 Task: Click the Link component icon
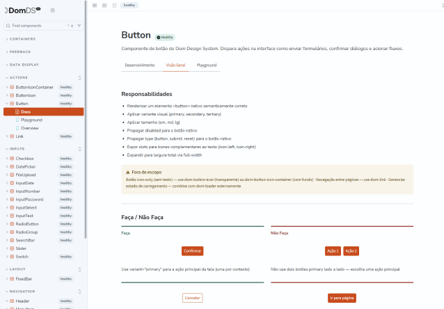pos(12,136)
